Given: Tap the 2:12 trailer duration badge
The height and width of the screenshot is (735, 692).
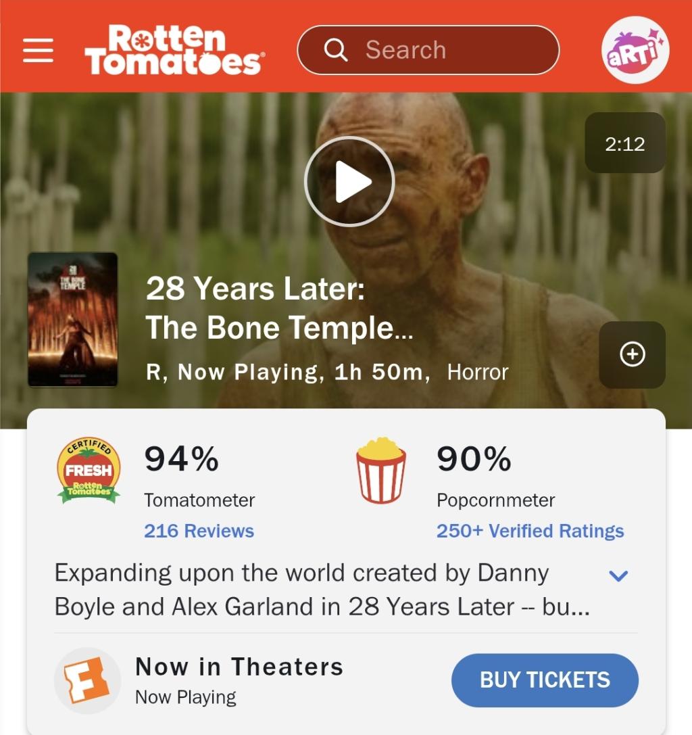Looking at the screenshot, I should tap(625, 143).
